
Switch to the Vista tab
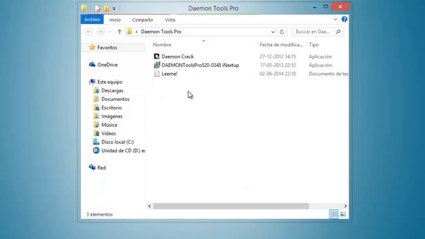[x=170, y=20]
